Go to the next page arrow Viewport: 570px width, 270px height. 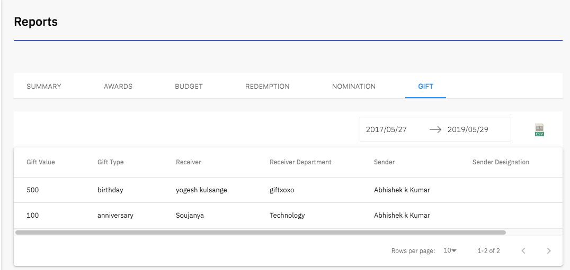549,251
